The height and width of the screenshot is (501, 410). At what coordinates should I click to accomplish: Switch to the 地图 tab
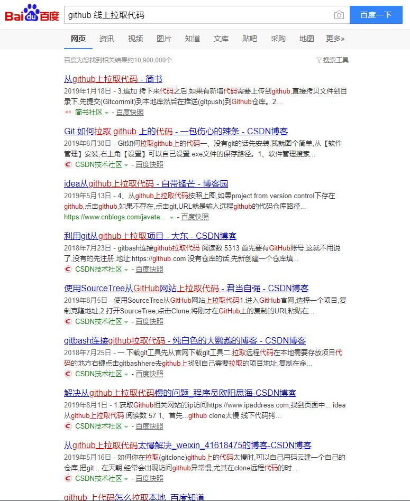[307, 39]
